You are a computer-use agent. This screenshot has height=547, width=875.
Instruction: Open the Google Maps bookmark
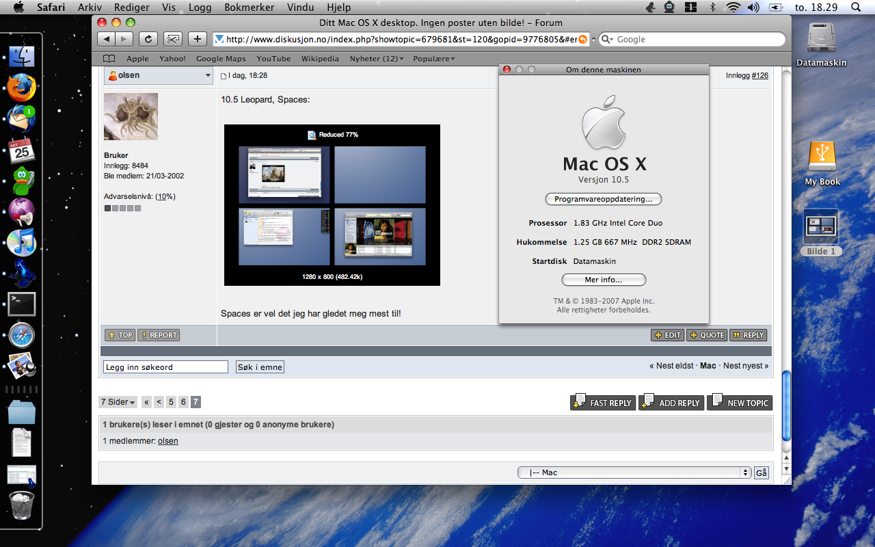[221, 59]
